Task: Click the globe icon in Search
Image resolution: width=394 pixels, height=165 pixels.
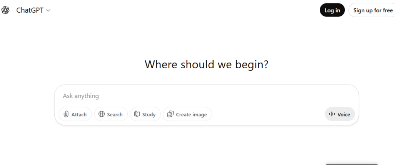Action: pos(102,114)
